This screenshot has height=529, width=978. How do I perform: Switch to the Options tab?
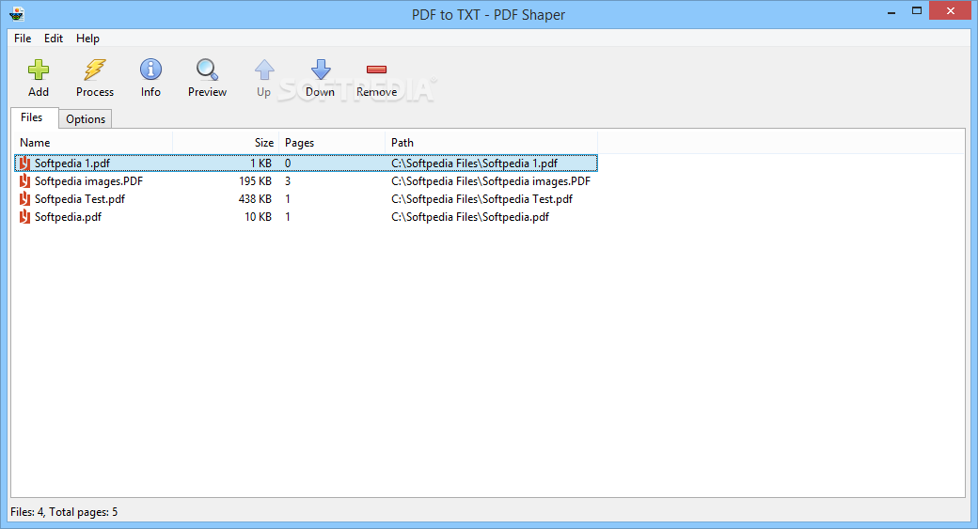[x=86, y=119]
